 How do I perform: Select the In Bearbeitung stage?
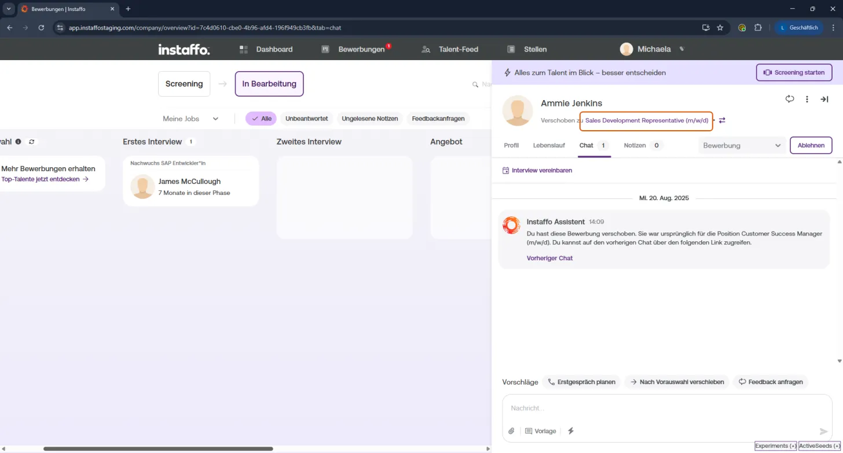(269, 84)
